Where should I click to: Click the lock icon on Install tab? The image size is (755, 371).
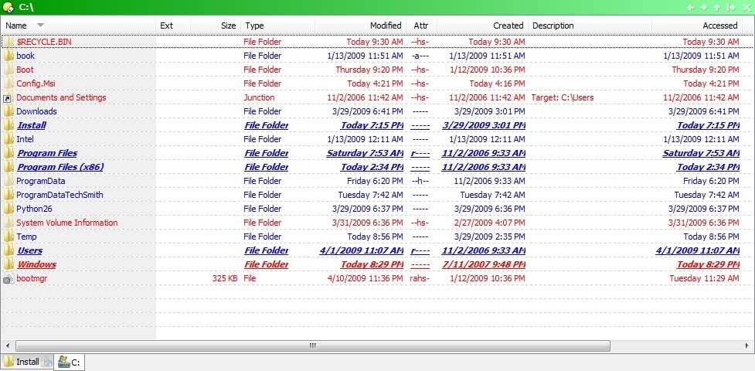(x=47, y=362)
